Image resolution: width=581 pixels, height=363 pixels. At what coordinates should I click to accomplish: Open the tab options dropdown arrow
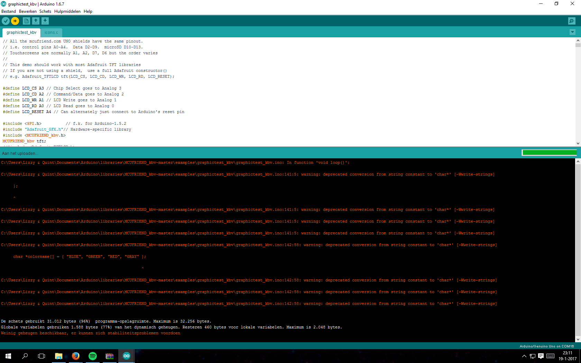pyautogui.click(x=572, y=32)
